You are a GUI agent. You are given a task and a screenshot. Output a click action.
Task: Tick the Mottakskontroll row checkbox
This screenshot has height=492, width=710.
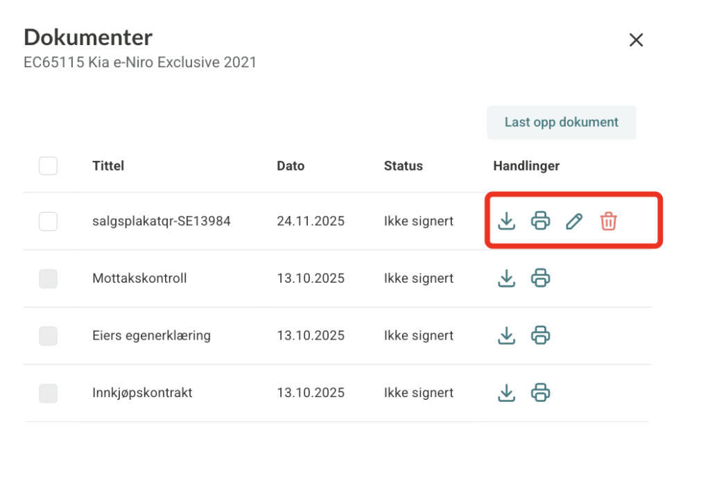pos(48,279)
